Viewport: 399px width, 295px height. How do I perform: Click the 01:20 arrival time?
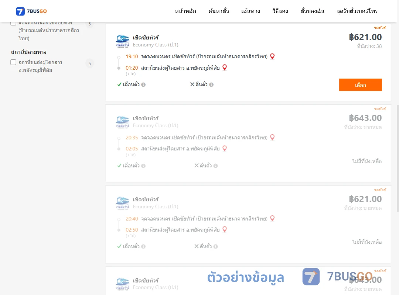pos(132,68)
